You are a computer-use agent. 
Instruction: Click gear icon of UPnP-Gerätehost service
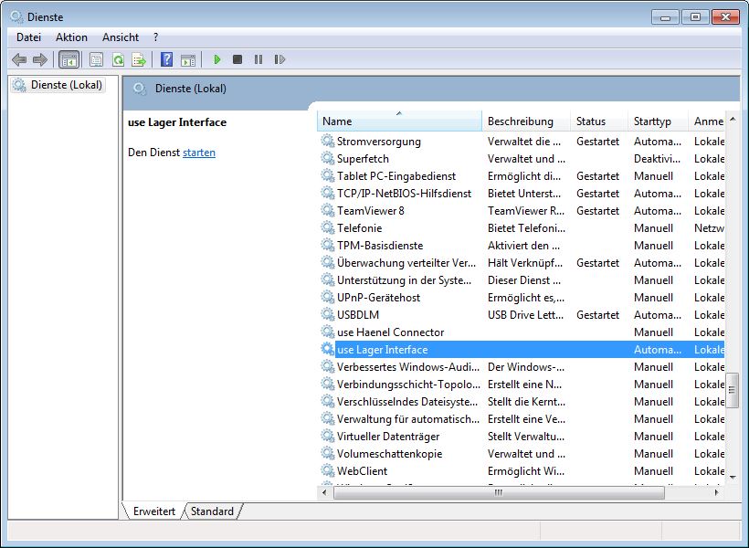[x=327, y=297]
